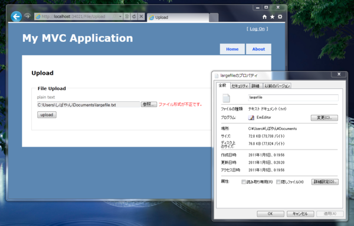Click the plain text label
The image size is (354, 226).
click(x=46, y=97)
